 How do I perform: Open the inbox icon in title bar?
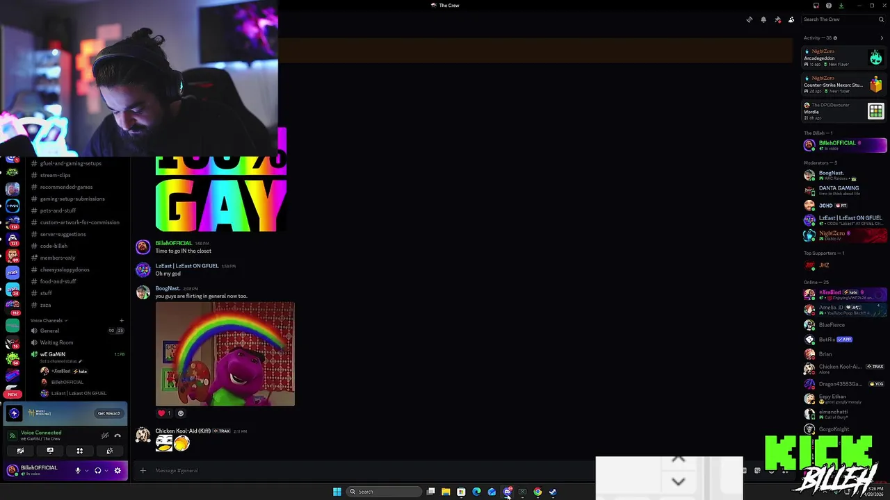pyautogui.click(x=816, y=6)
